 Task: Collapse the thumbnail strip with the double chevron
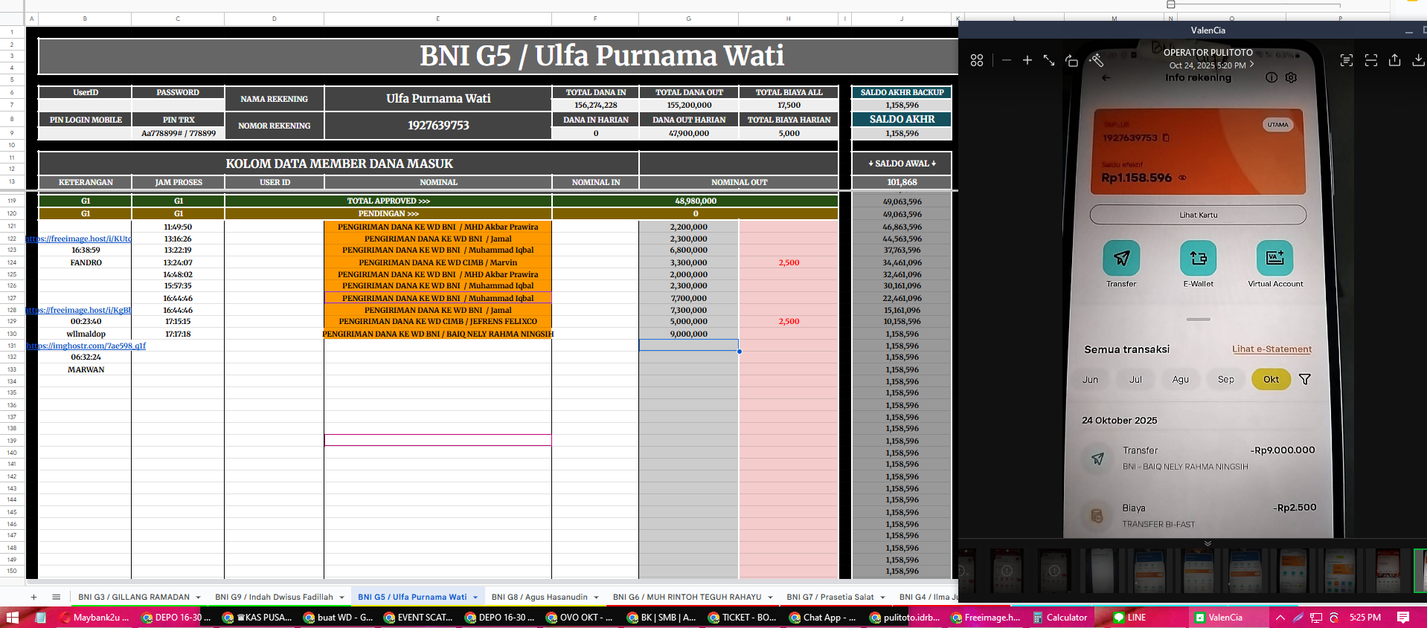click(x=1208, y=543)
